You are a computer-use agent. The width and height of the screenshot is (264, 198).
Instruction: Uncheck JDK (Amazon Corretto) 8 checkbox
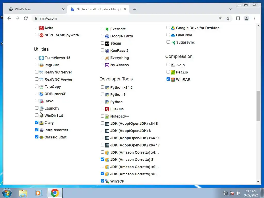(x=102, y=159)
